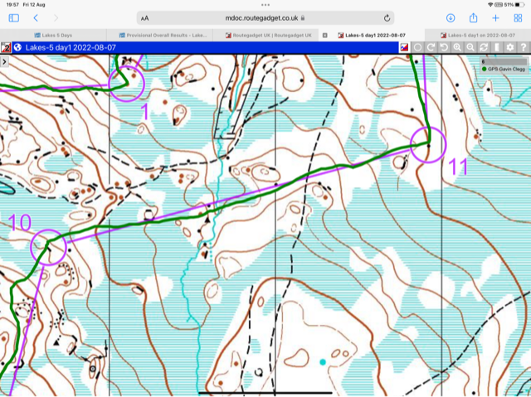Reset the map view with refresh icon
531x397 pixels.
[x=484, y=47]
